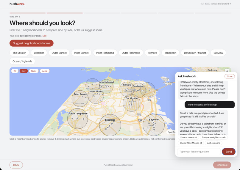This screenshot has height=170, width=240.
Task: Choose Compare neighborhoods quick reply
Action: [x=214, y=137]
